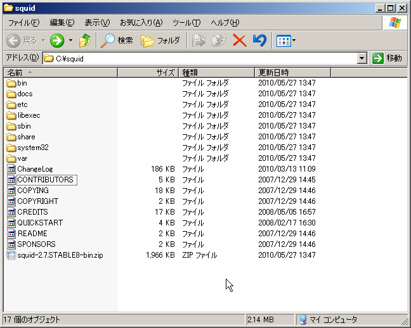Open the ヘルプ(H) menu
The image size is (411, 328).
[225, 23]
